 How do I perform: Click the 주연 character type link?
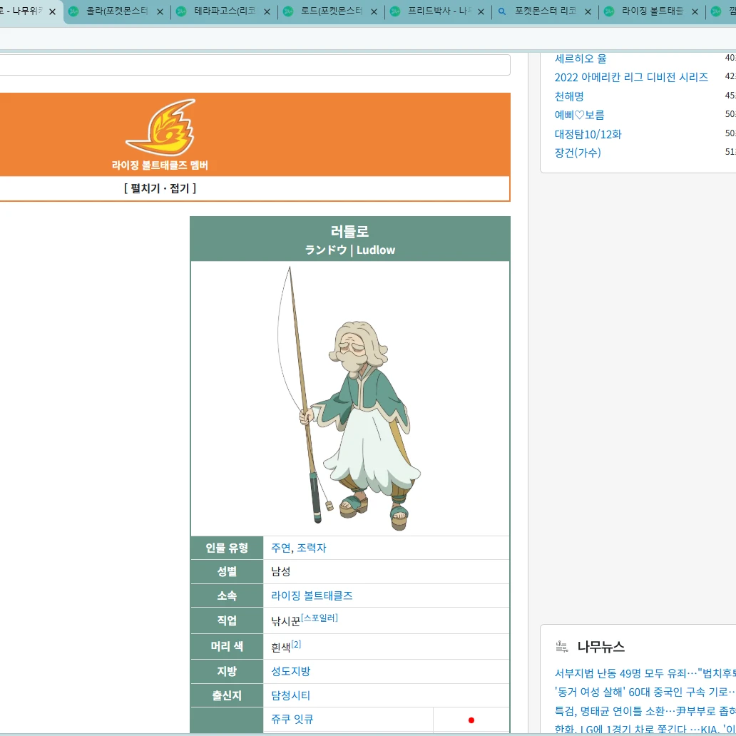pyautogui.click(x=281, y=548)
